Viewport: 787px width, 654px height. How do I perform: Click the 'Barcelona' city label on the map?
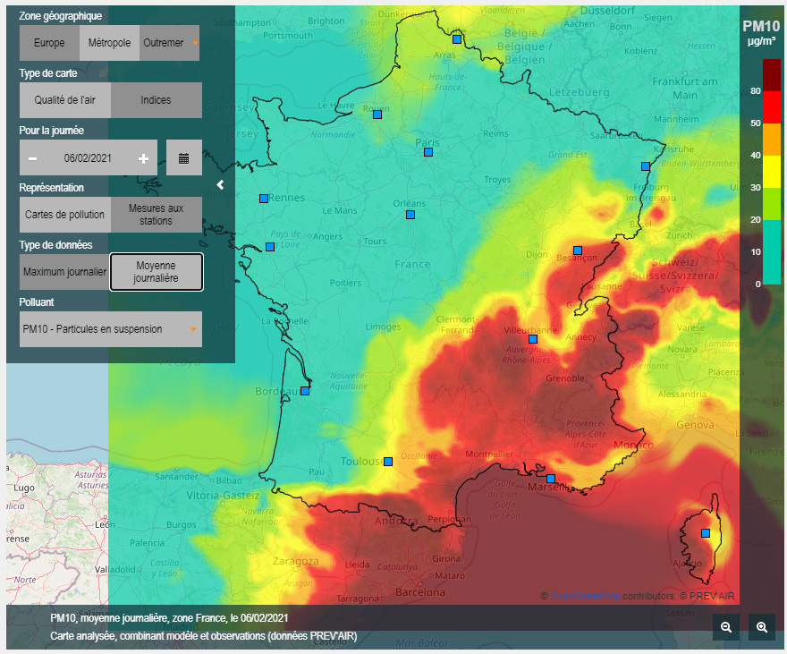point(420,592)
